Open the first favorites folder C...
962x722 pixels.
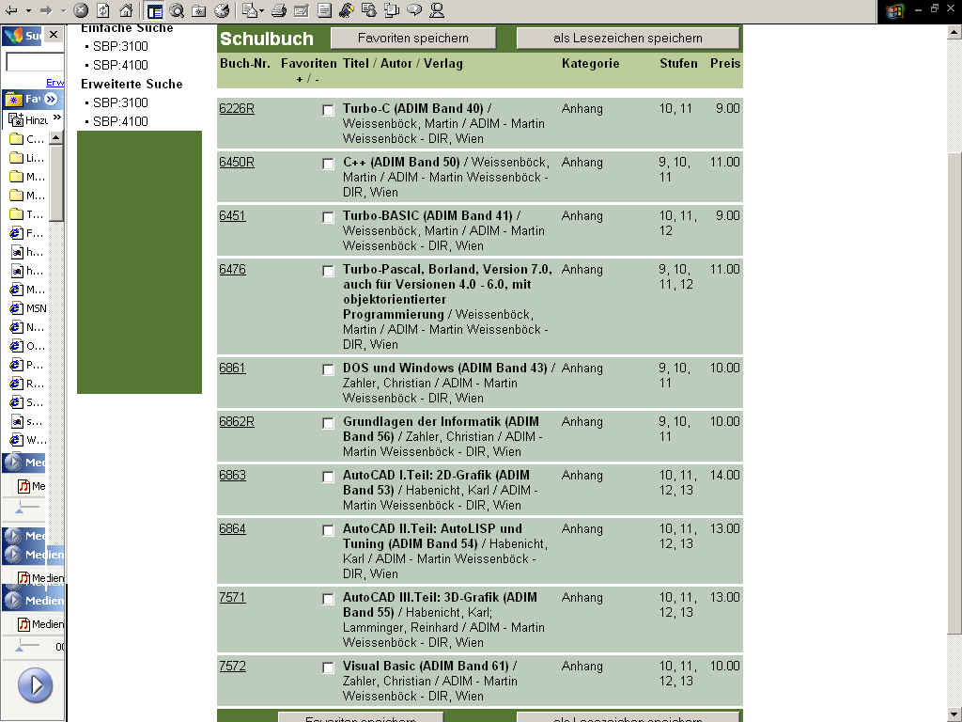tap(27, 139)
